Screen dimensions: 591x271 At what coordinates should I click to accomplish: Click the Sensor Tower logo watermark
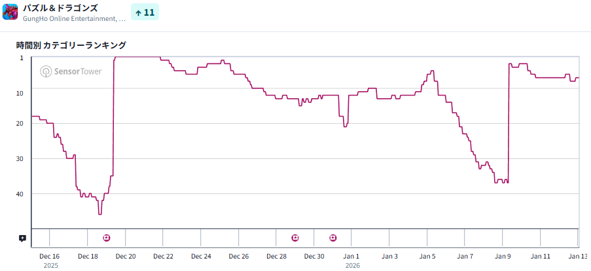71,71
